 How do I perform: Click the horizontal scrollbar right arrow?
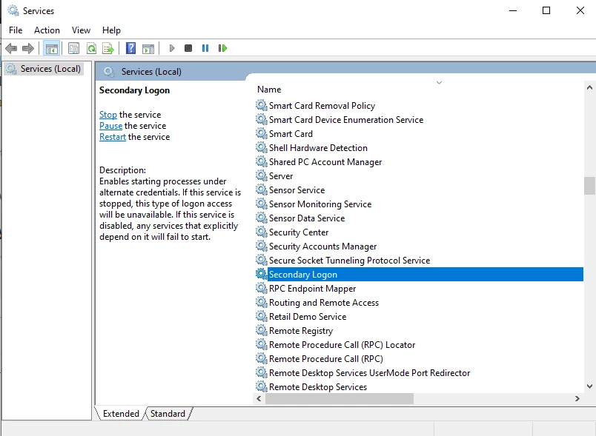(577, 398)
